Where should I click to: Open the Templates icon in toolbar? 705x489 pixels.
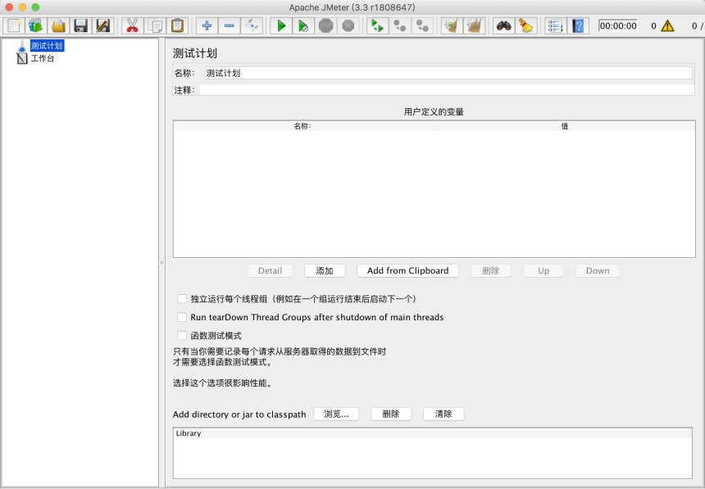(x=36, y=25)
